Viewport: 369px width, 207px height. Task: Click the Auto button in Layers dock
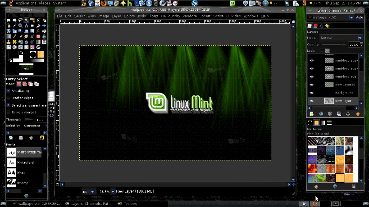coord(359,18)
